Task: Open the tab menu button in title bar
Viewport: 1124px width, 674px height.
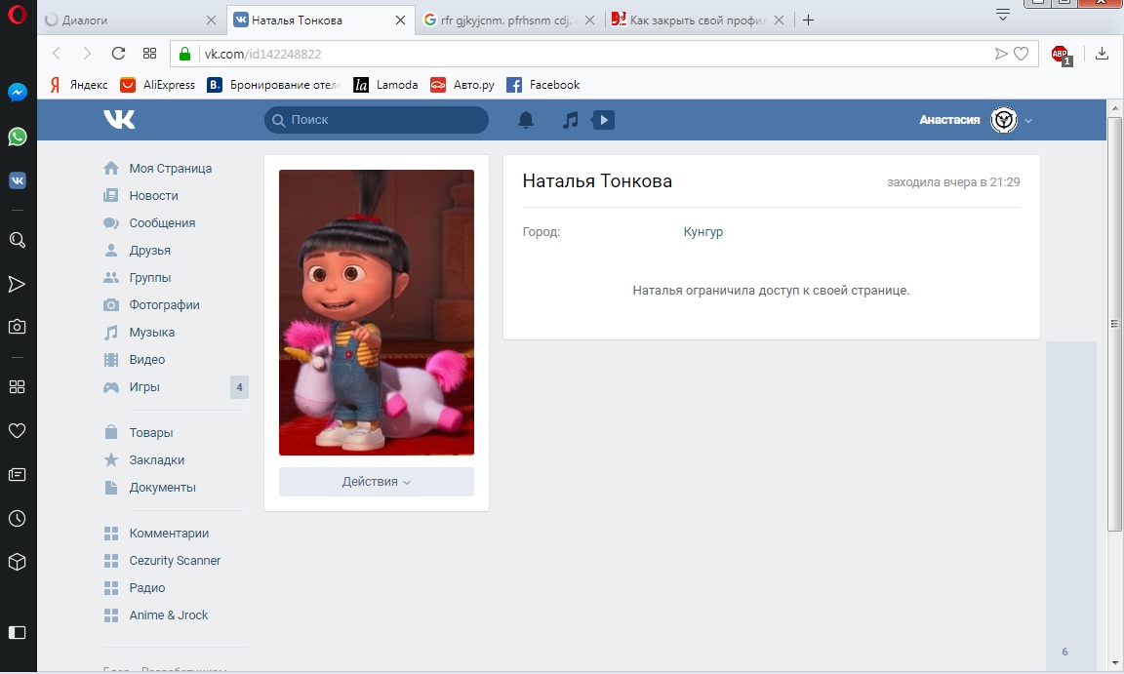Action: (x=1002, y=14)
